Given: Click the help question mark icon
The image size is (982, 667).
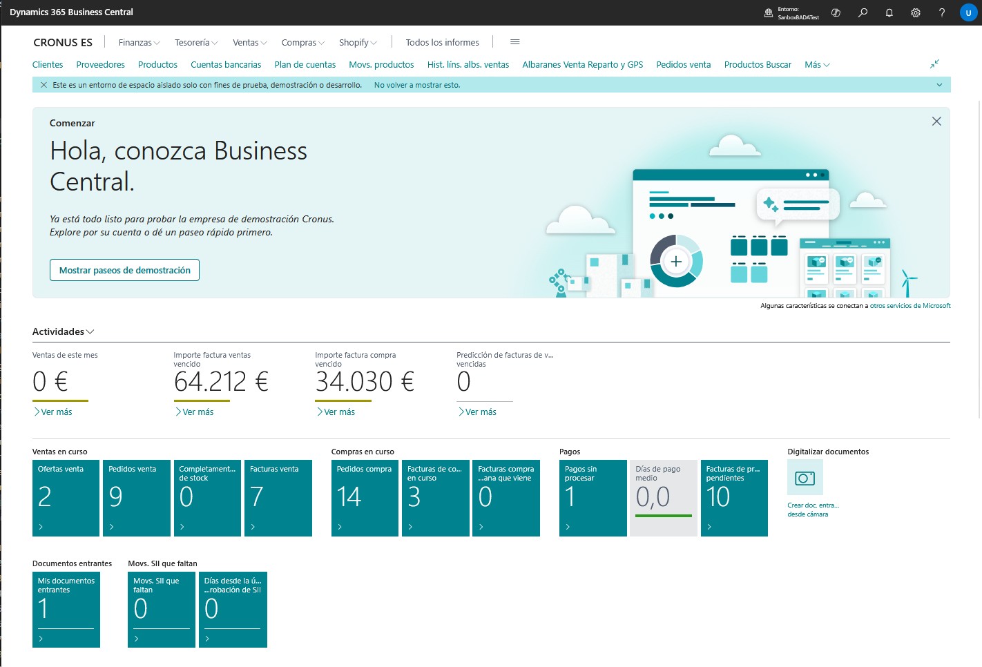Looking at the screenshot, I should tap(942, 12).
